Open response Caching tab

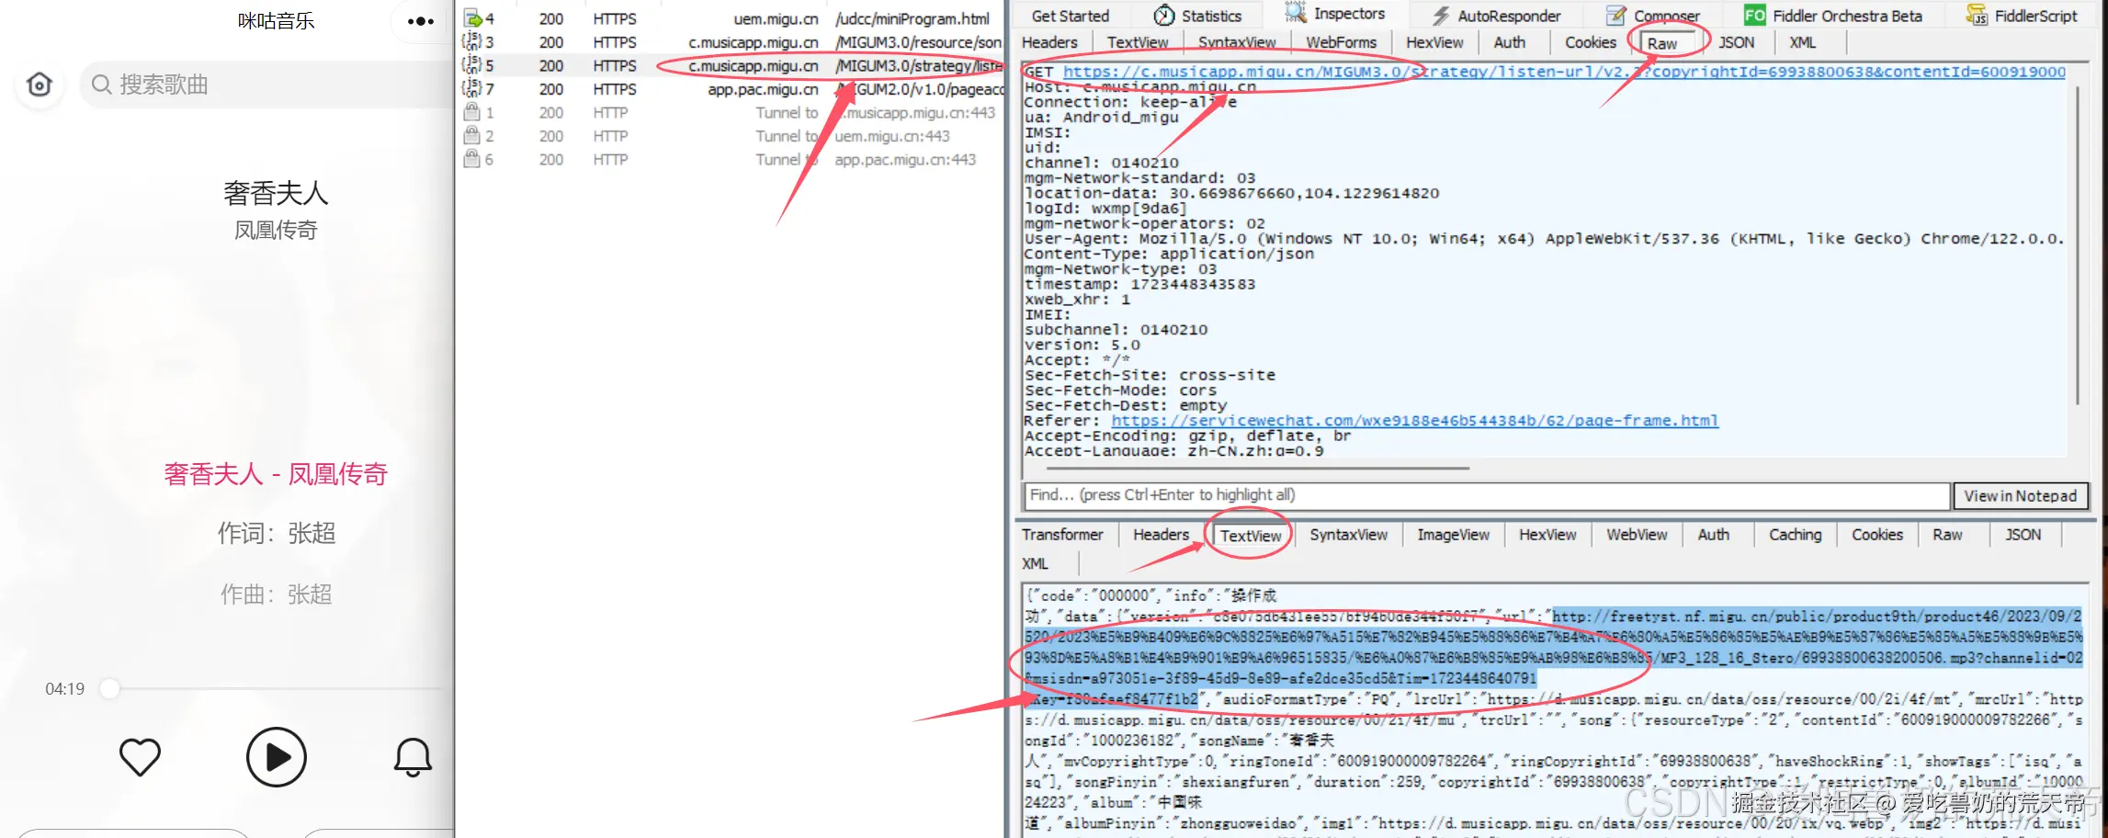pyautogui.click(x=1795, y=535)
